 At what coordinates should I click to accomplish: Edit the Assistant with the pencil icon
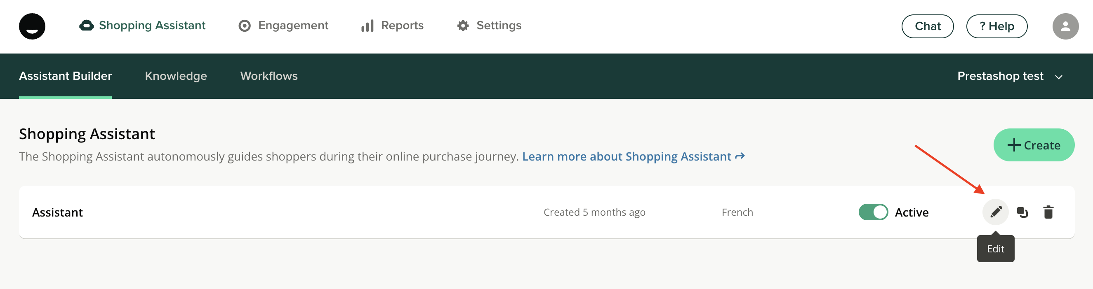[x=995, y=212]
